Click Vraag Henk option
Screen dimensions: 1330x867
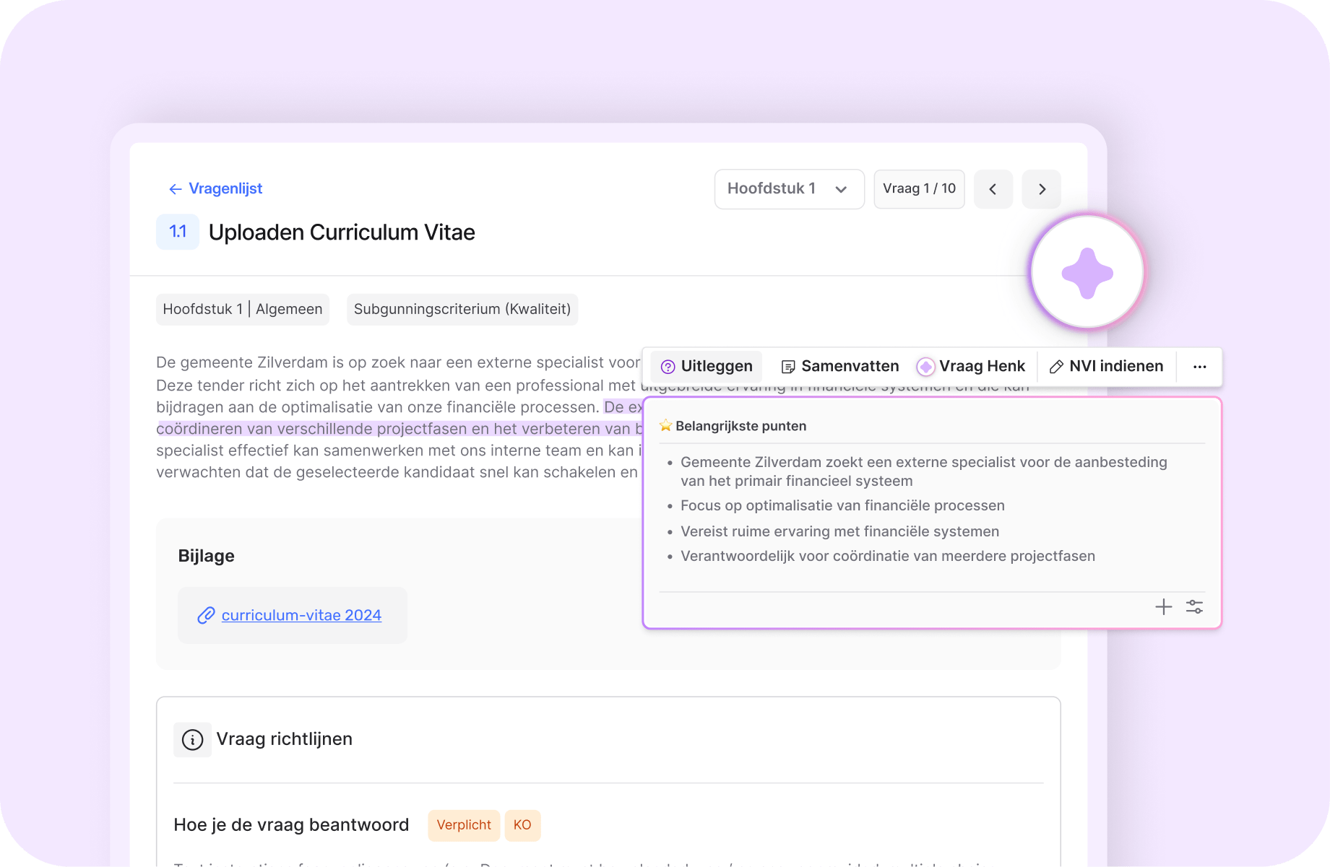point(971,367)
